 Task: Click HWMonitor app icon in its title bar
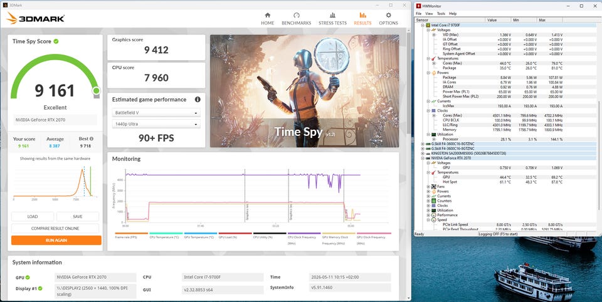pos(418,6)
